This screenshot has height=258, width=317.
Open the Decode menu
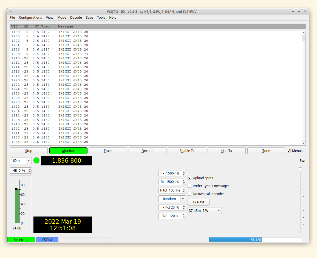tap(76, 17)
